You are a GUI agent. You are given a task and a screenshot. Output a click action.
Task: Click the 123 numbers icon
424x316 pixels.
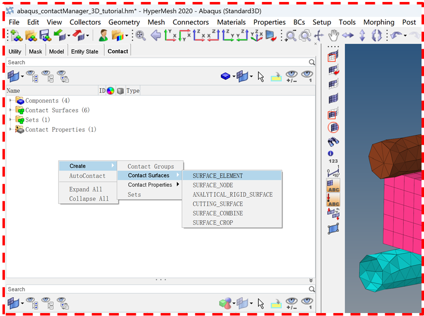point(333,161)
